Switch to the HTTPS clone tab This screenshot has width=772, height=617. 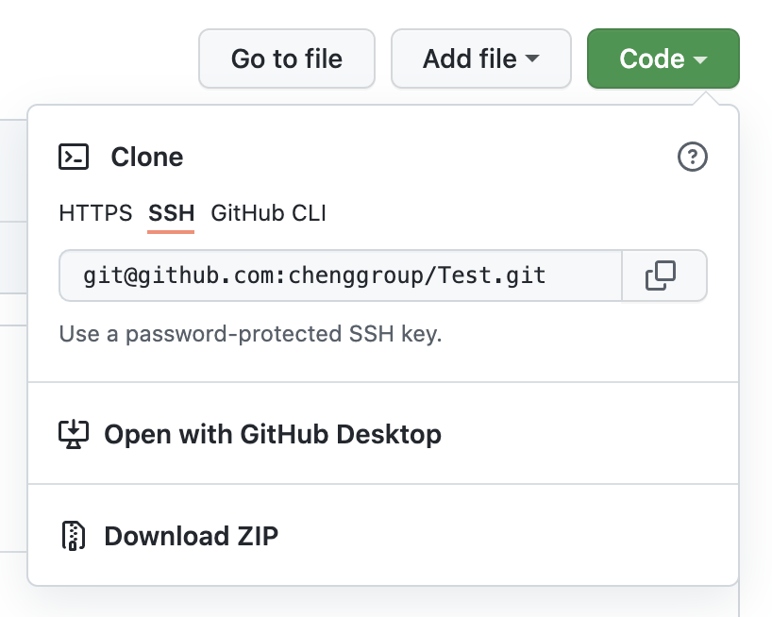[95, 213]
